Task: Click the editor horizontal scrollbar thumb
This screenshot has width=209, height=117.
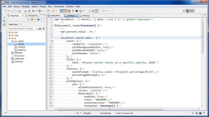Action: click(x=110, y=109)
